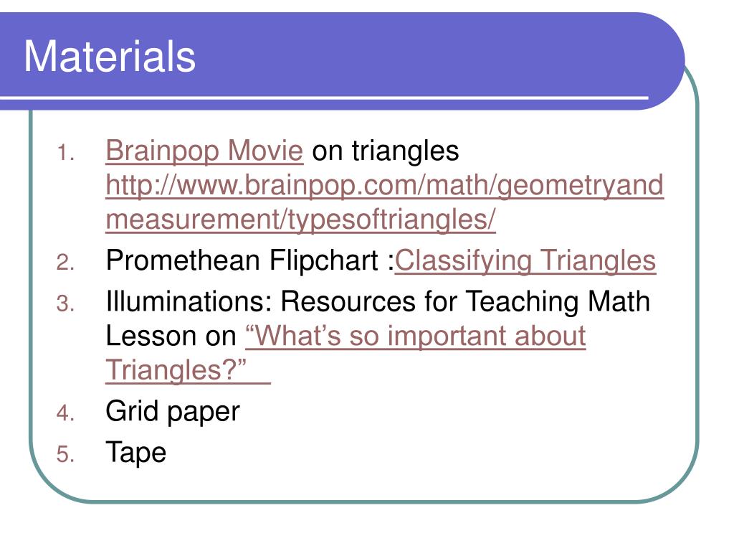Screen dimensions: 734x551
Task: Open the Brainpop Movie link
Action: (204, 151)
